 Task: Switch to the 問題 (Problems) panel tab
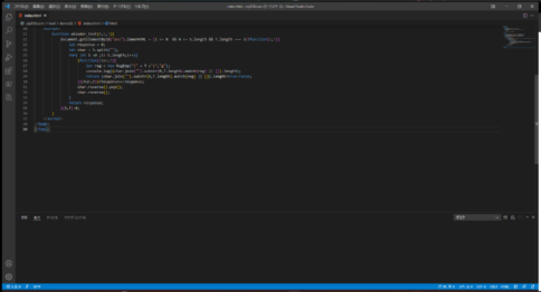pos(24,218)
